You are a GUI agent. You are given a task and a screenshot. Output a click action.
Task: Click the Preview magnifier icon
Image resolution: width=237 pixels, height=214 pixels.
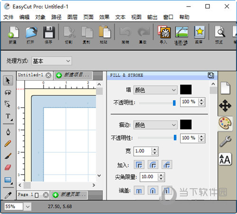tap(219, 32)
